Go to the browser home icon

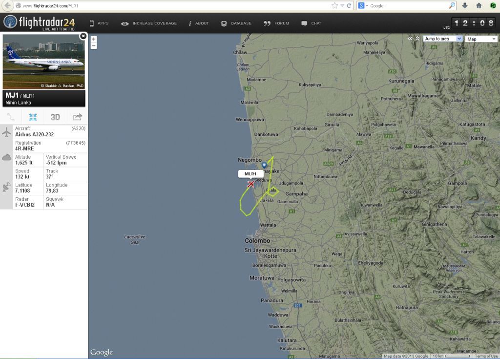tap(479, 5)
